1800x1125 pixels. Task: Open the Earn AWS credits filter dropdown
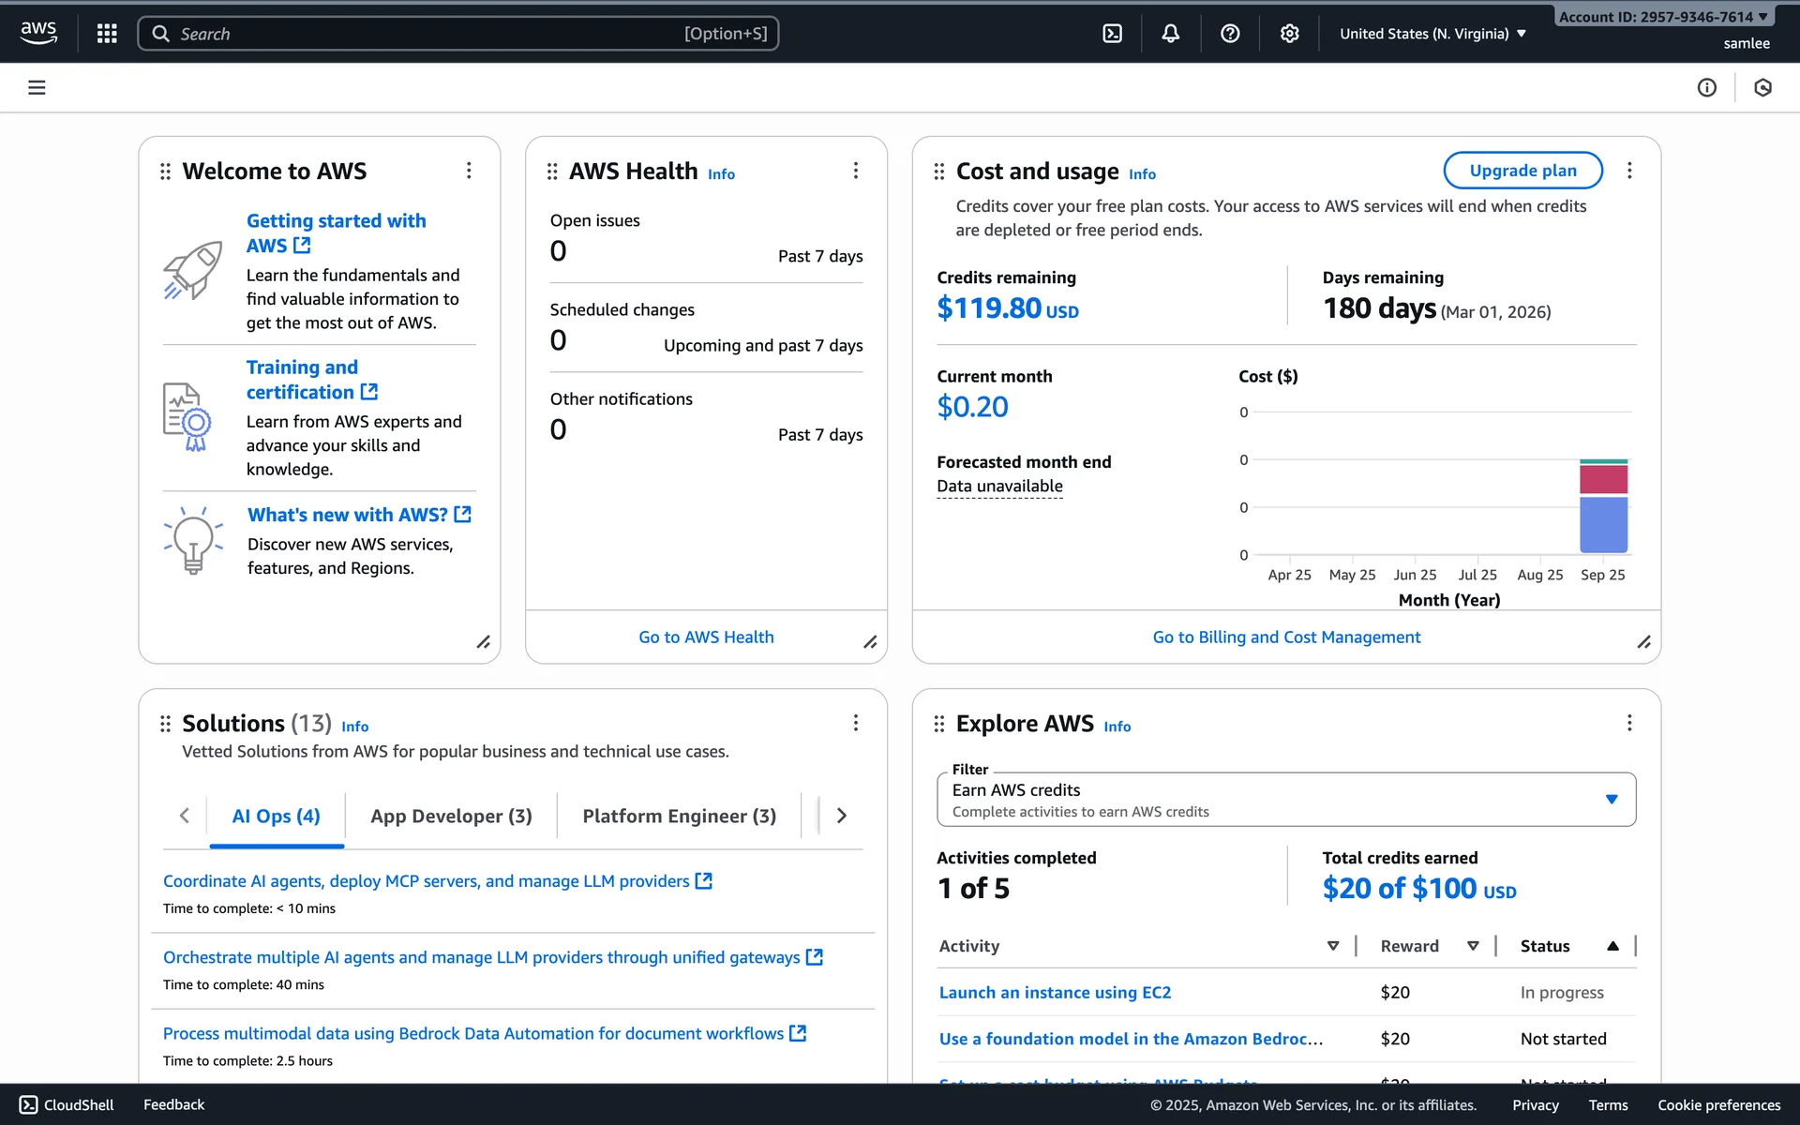pos(1285,800)
